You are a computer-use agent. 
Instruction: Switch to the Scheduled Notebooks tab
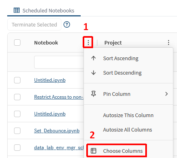point(44,10)
